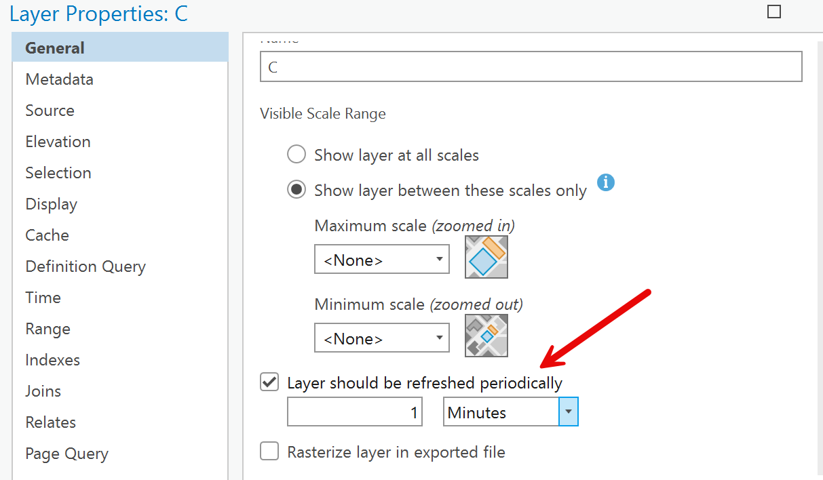Switch to the Metadata tab
This screenshot has width=823, height=480.
60,79
